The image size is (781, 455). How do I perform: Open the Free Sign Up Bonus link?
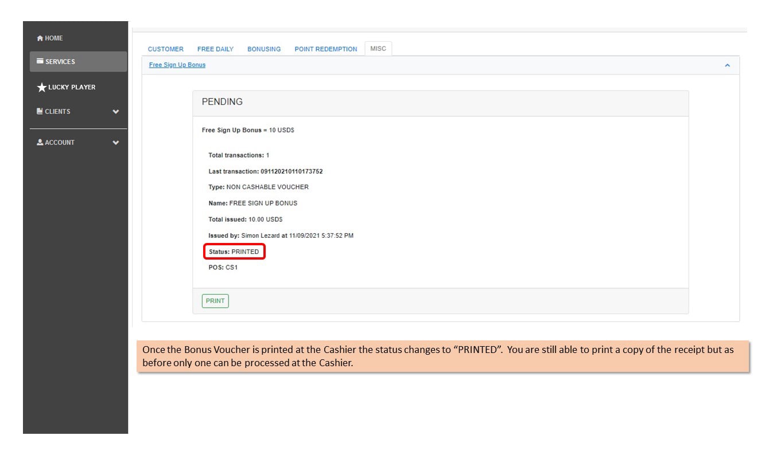(177, 65)
